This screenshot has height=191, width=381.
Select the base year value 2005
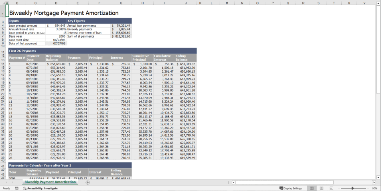pos(56,36)
